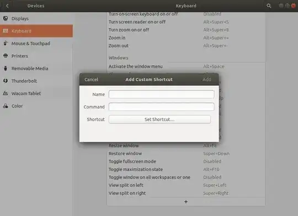
Task: Go to Printers settings
Action: (36, 56)
